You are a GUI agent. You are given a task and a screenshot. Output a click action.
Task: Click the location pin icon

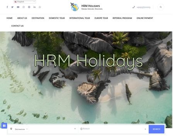[11, 129]
